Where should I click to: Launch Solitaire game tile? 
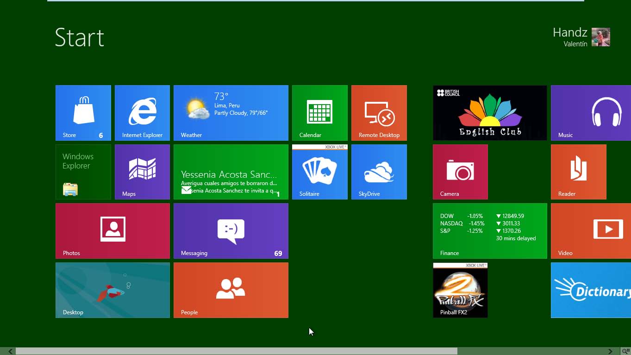pyautogui.click(x=319, y=172)
